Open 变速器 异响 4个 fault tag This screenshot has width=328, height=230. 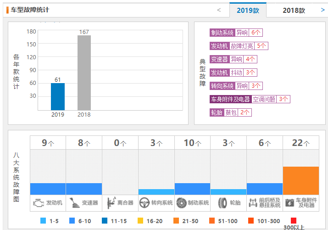click(x=233, y=59)
